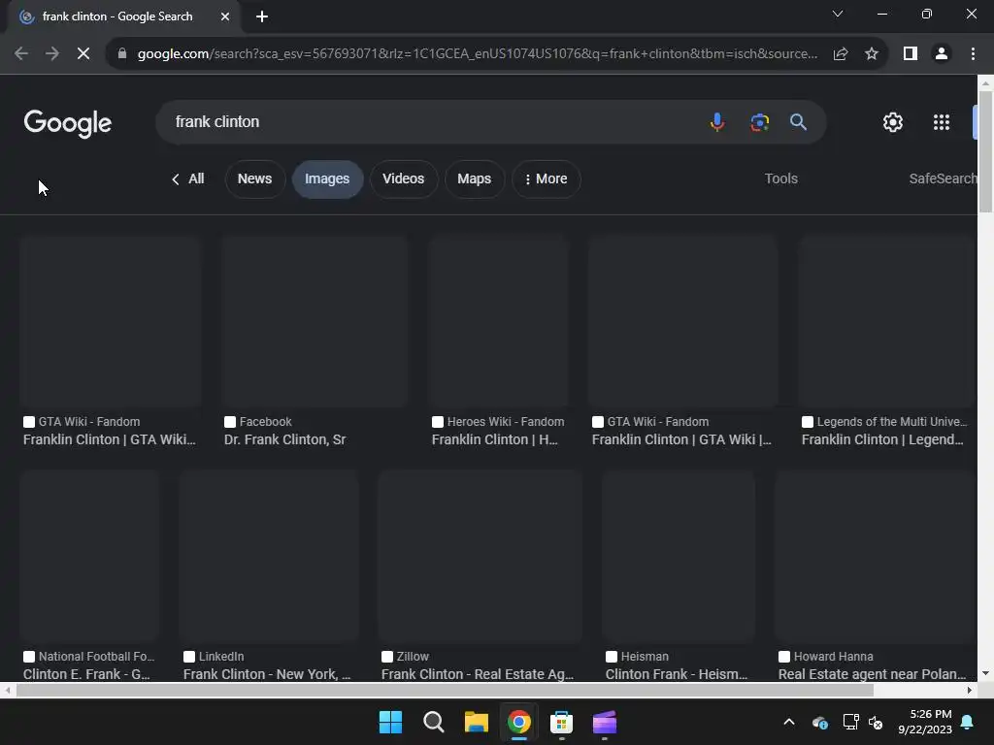Share this page icon in address bar
Viewport: 994px width, 745px height.
pyautogui.click(x=841, y=54)
